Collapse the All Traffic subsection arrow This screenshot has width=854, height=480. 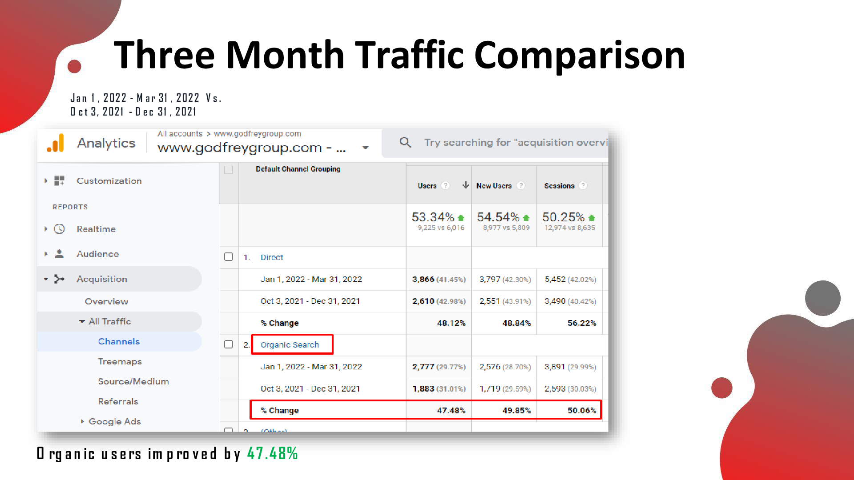[x=82, y=321]
